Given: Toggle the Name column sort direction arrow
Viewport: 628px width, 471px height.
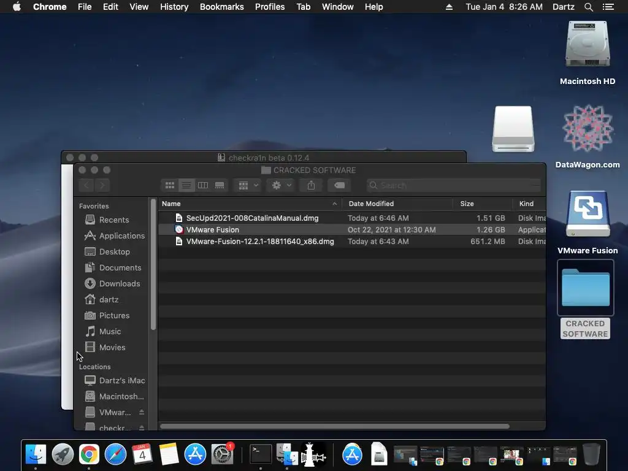Looking at the screenshot, I should (334, 204).
